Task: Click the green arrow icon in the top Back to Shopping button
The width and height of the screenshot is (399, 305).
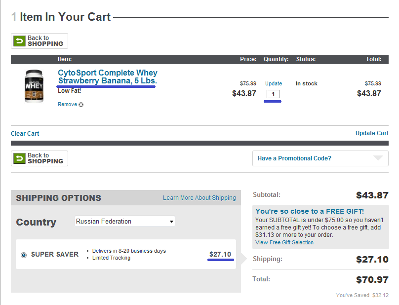Action: [x=20, y=41]
